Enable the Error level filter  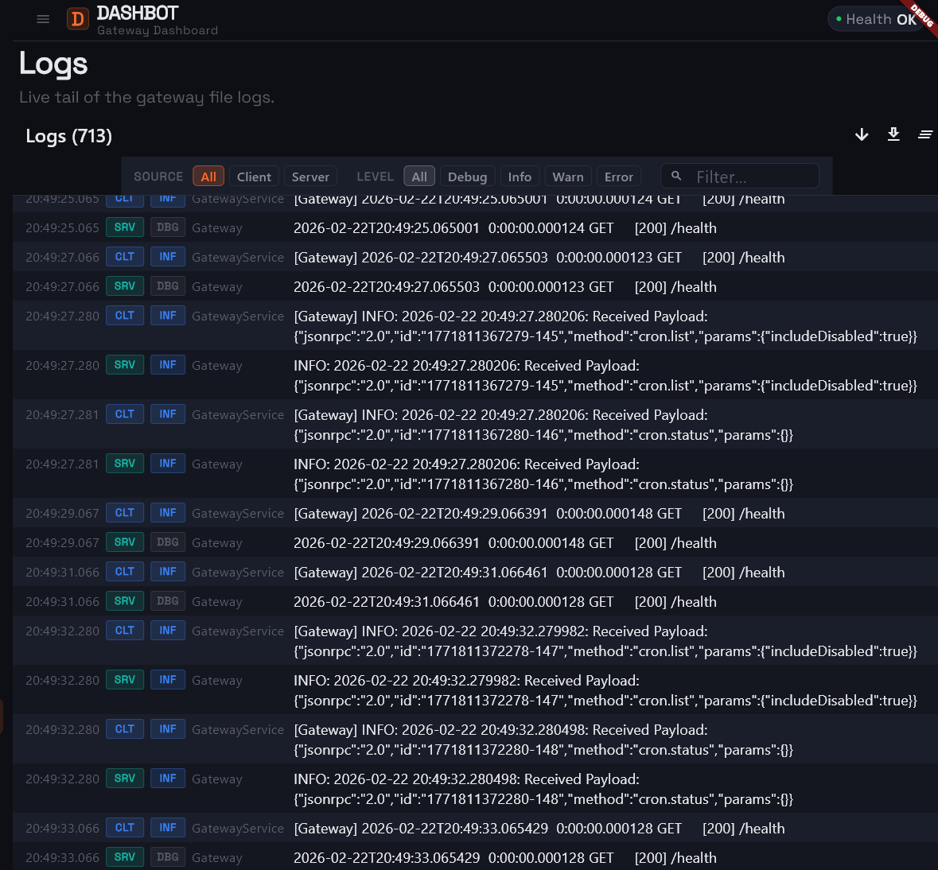[619, 176]
